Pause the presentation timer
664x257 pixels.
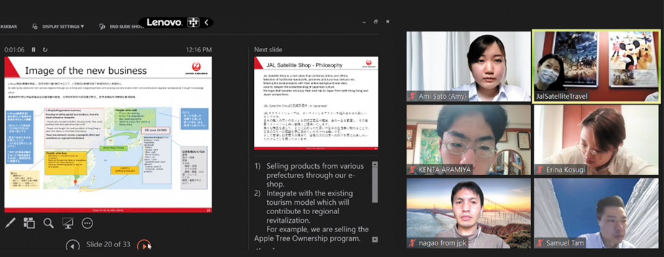click(x=34, y=50)
